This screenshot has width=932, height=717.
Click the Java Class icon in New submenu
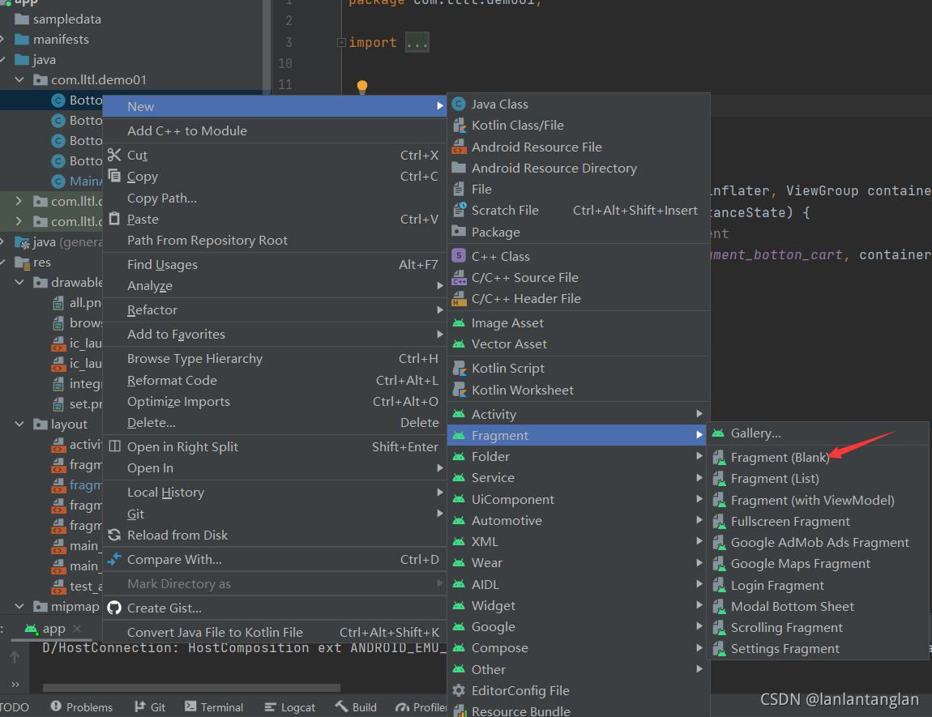459,105
